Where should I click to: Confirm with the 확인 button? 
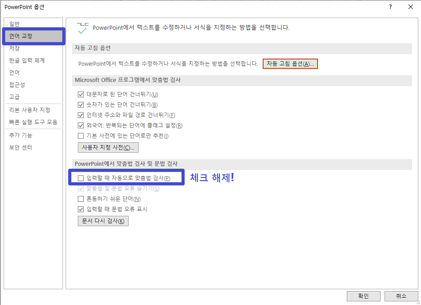click(x=363, y=296)
